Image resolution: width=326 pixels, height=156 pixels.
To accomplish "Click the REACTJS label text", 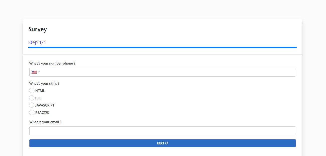I will (x=42, y=113).
